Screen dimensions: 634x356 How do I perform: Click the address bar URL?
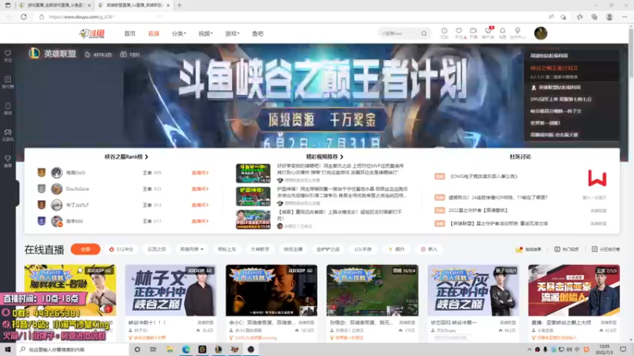(82, 17)
